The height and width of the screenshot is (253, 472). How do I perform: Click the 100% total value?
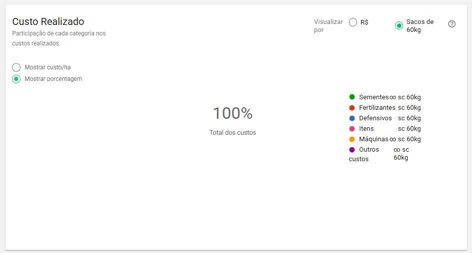point(232,113)
